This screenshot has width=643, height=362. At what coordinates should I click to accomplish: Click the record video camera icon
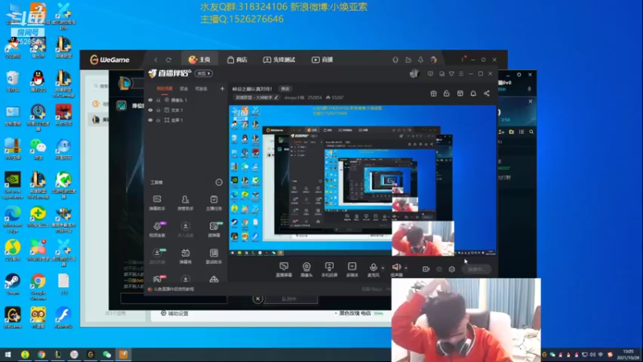coord(426,269)
